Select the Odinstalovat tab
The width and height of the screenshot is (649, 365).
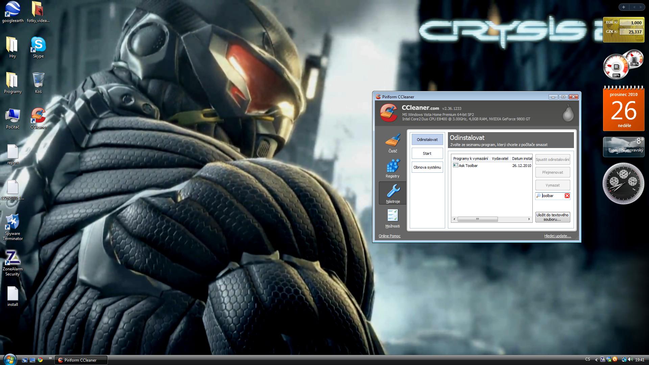tap(427, 140)
